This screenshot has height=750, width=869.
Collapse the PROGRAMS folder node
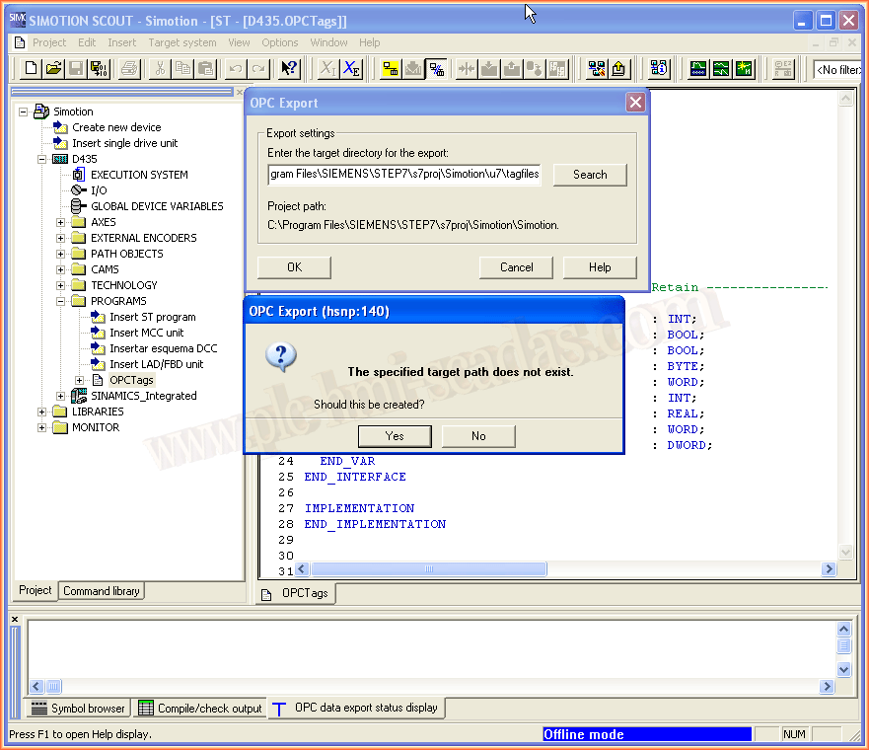pos(61,301)
